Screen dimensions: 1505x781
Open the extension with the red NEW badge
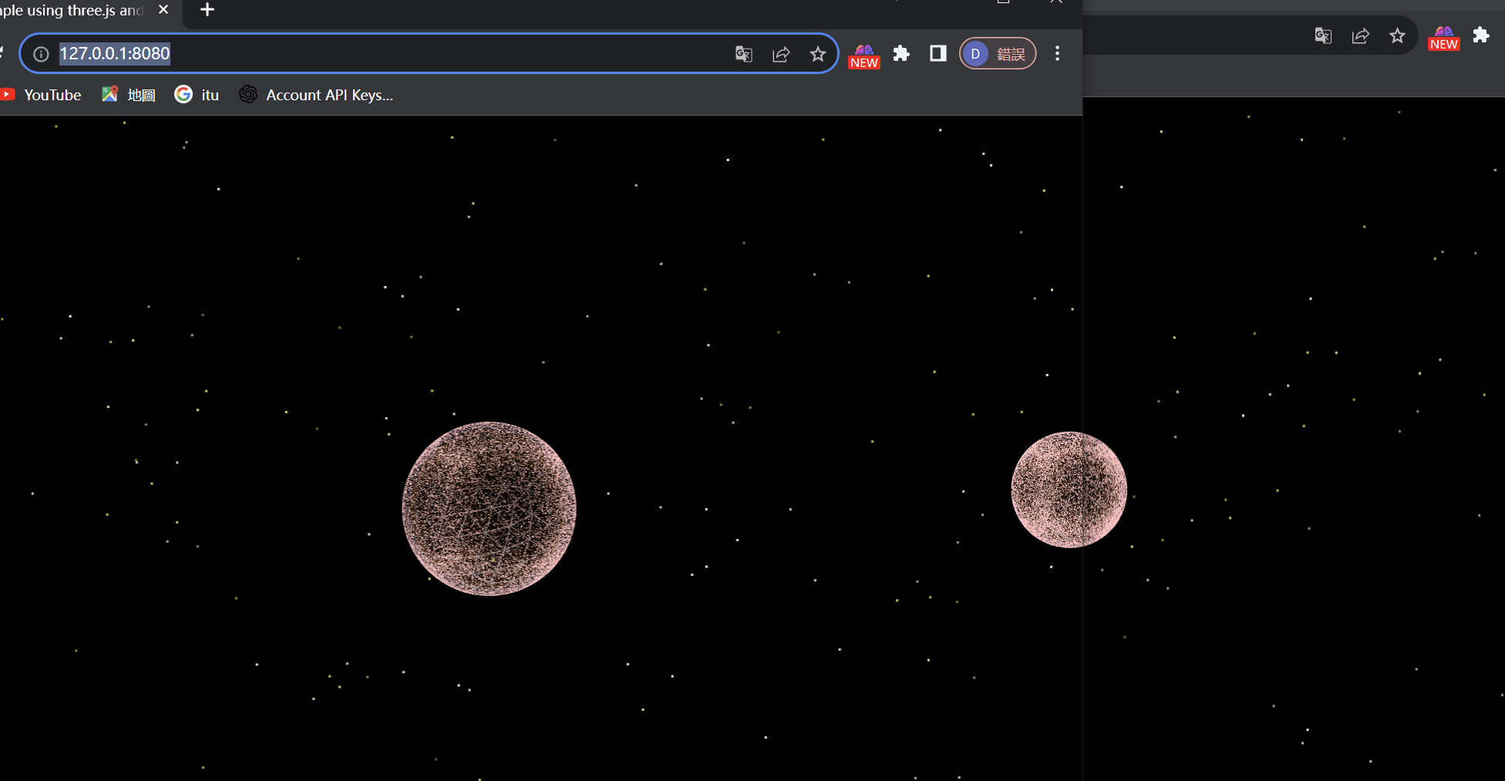tap(864, 54)
